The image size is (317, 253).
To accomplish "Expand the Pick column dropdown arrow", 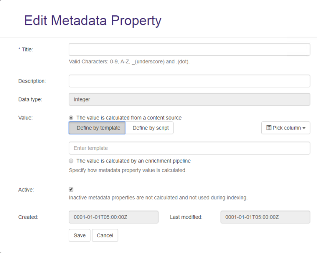I will pyautogui.click(x=304, y=128).
